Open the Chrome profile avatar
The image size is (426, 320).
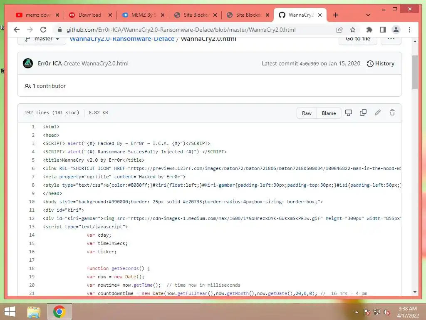coord(396,30)
